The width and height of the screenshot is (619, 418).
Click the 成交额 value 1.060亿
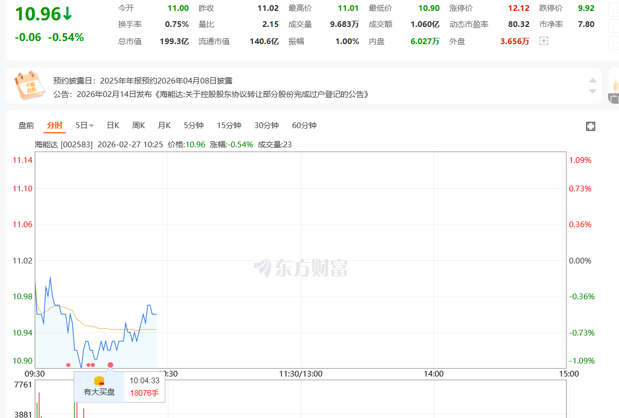(425, 24)
